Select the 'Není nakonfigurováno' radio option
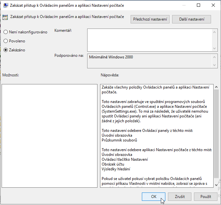This screenshot has width=221, height=205. point(6,32)
